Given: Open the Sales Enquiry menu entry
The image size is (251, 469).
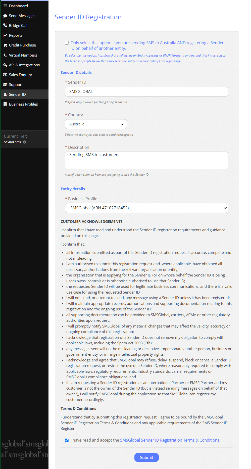Looking at the screenshot, I should (x=25, y=75).
